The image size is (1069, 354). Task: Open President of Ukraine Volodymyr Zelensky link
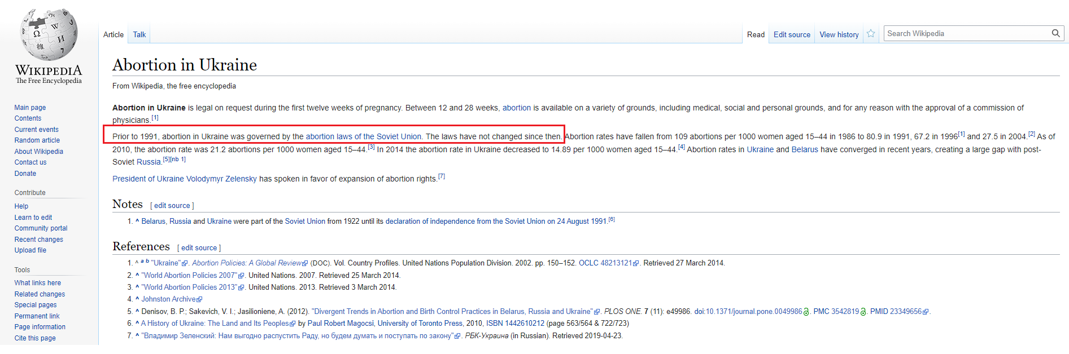pyautogui.click(x=184, y=179)
